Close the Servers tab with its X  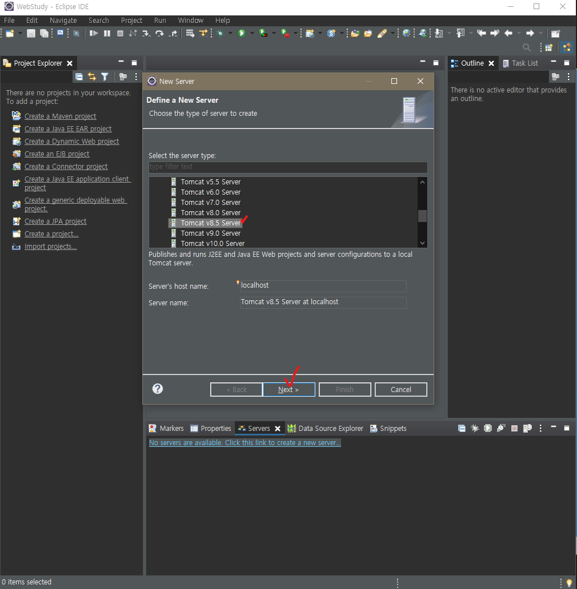[278, 429]
